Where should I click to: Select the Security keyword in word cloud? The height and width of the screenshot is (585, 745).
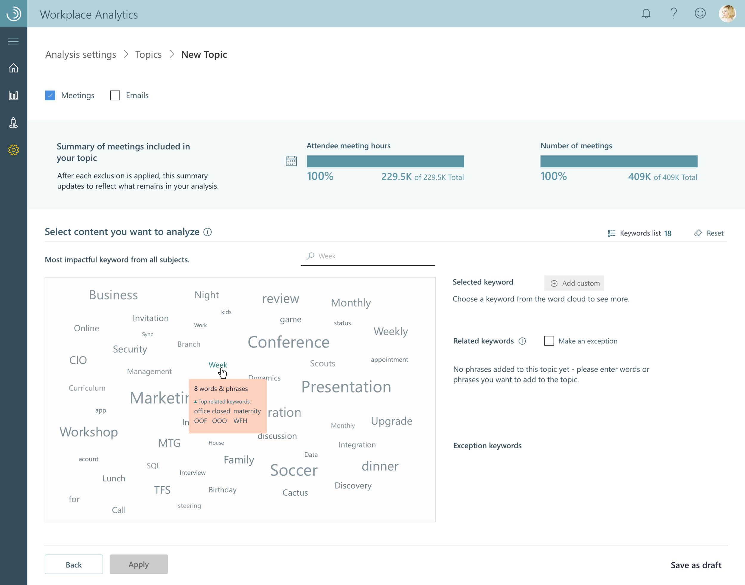click(130, 349)
